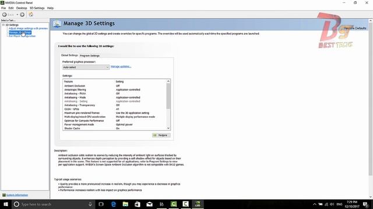Click the white Camtasia recorder taskbar icon
Image resolution: width=373 pixels, height=209 pixels.
[185, 204]
